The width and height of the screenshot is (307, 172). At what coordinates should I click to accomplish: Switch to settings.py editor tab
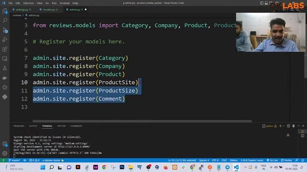pos(23,10)
